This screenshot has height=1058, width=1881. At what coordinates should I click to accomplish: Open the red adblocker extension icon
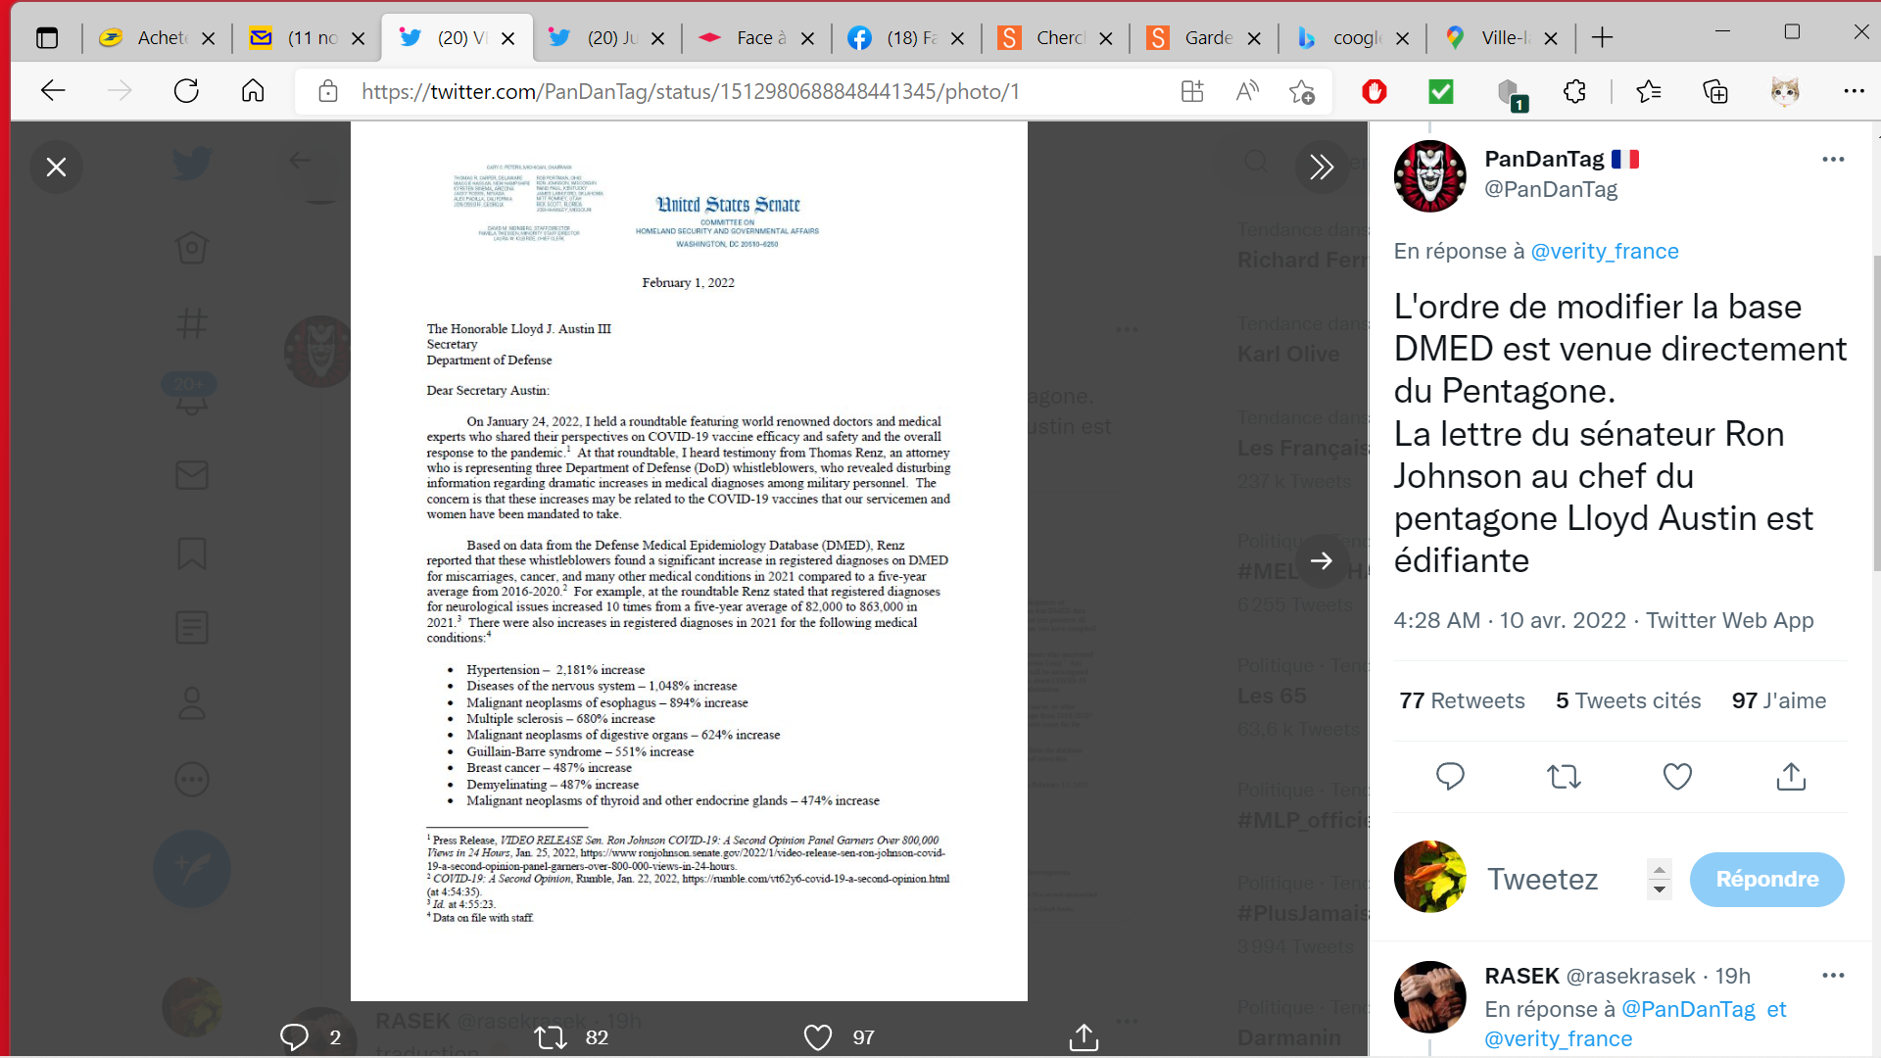pos(1375,92)
